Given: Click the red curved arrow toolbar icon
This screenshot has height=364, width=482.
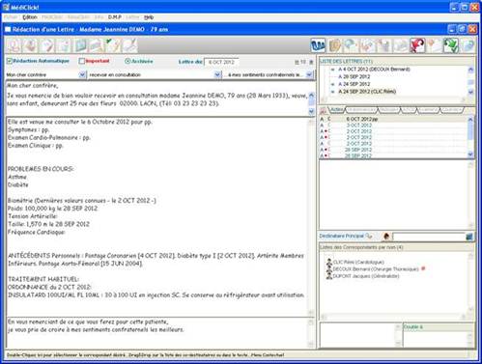Looking at the screenshot, I should coord(417,45).
